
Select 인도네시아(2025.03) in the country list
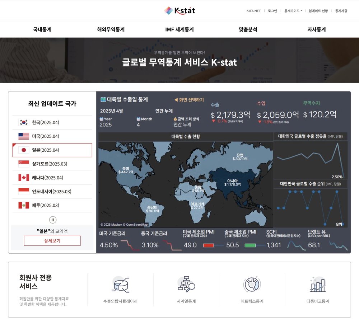coord(52,192)
